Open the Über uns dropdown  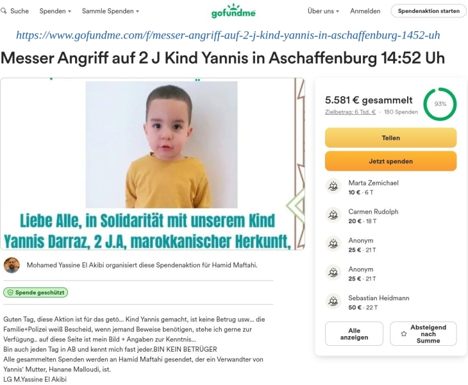tap(323, 11)
